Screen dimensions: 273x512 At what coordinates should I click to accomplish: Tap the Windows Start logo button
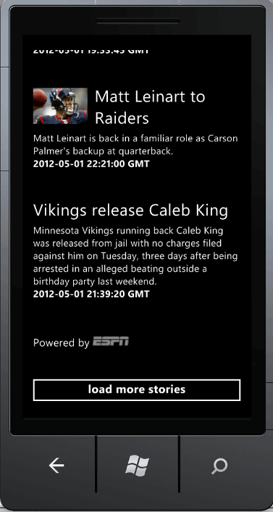137,466
